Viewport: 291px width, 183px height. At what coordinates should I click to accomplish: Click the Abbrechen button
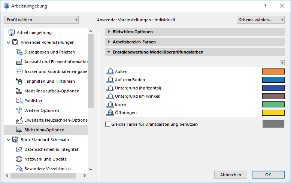tap(230, 175)
